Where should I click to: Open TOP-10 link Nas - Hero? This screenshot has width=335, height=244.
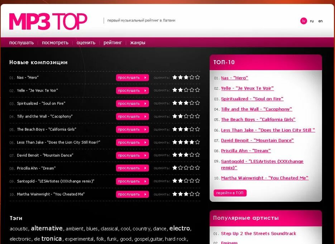pos(235,78)
